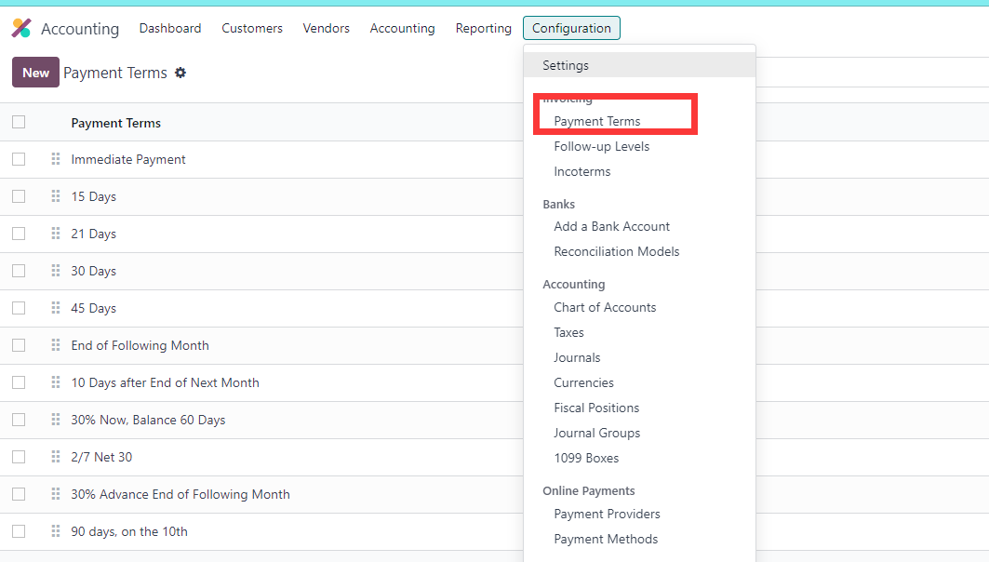Open Journals configuration

point(577,357)
